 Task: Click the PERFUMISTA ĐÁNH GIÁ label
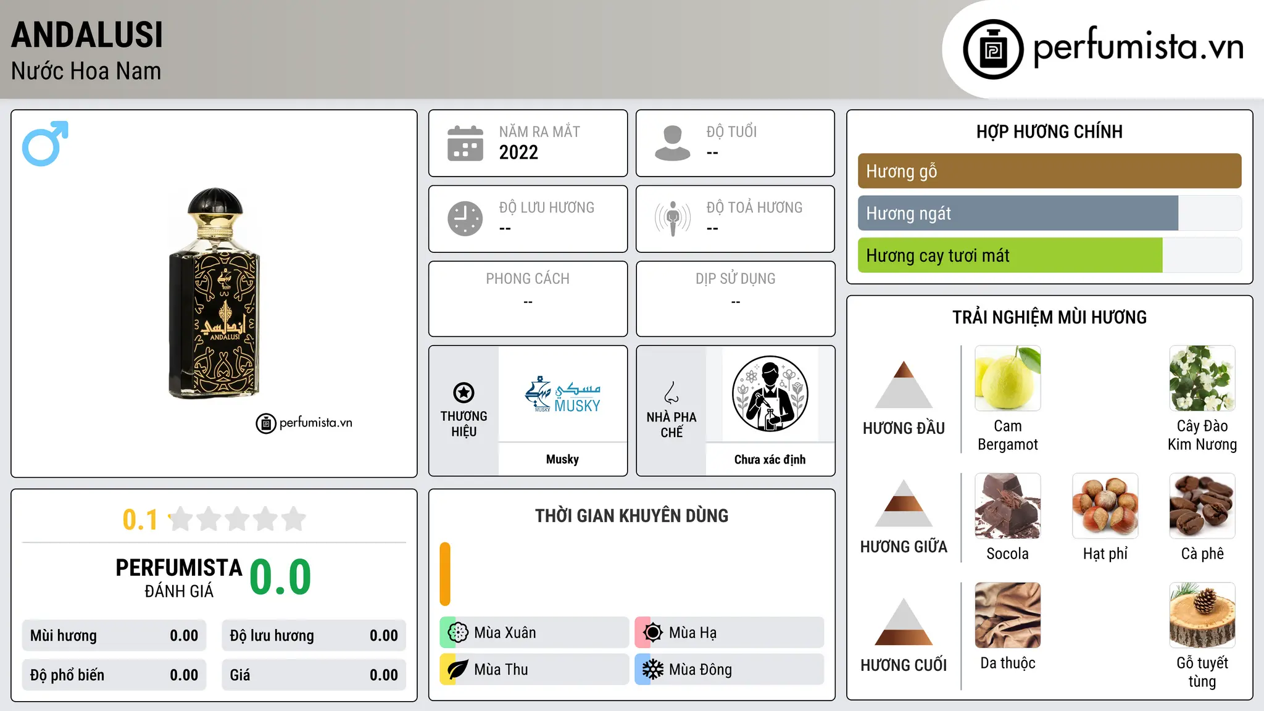coord(179,578)
